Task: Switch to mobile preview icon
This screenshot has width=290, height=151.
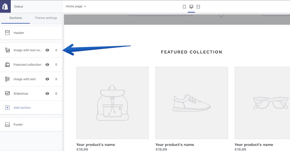Action: (184, 7)
